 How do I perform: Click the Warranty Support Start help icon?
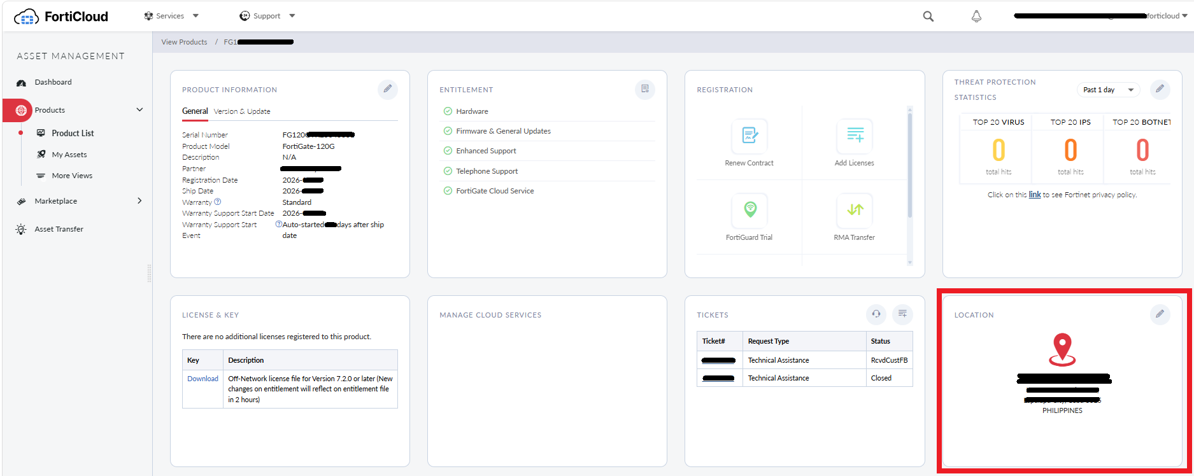click(x=278, y=225)
